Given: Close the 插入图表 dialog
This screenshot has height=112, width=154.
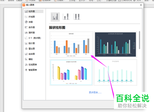Looking at the screenshot, I should 141,5.
